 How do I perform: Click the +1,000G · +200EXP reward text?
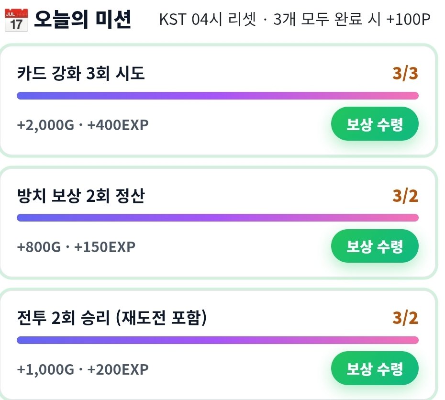83,369
